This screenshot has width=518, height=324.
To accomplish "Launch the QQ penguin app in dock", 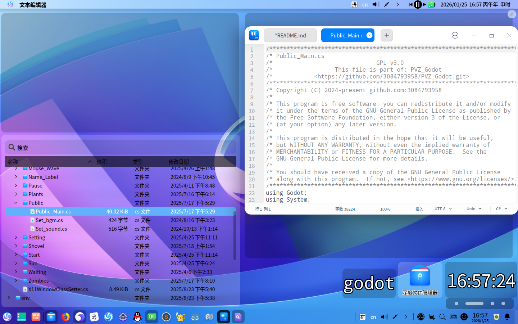I will (x=137, y=317).
